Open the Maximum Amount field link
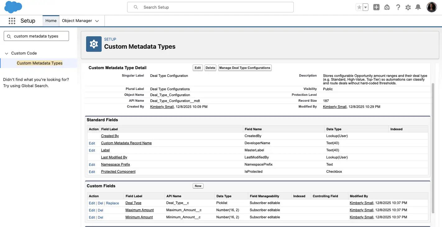 (x=140, y=210)
